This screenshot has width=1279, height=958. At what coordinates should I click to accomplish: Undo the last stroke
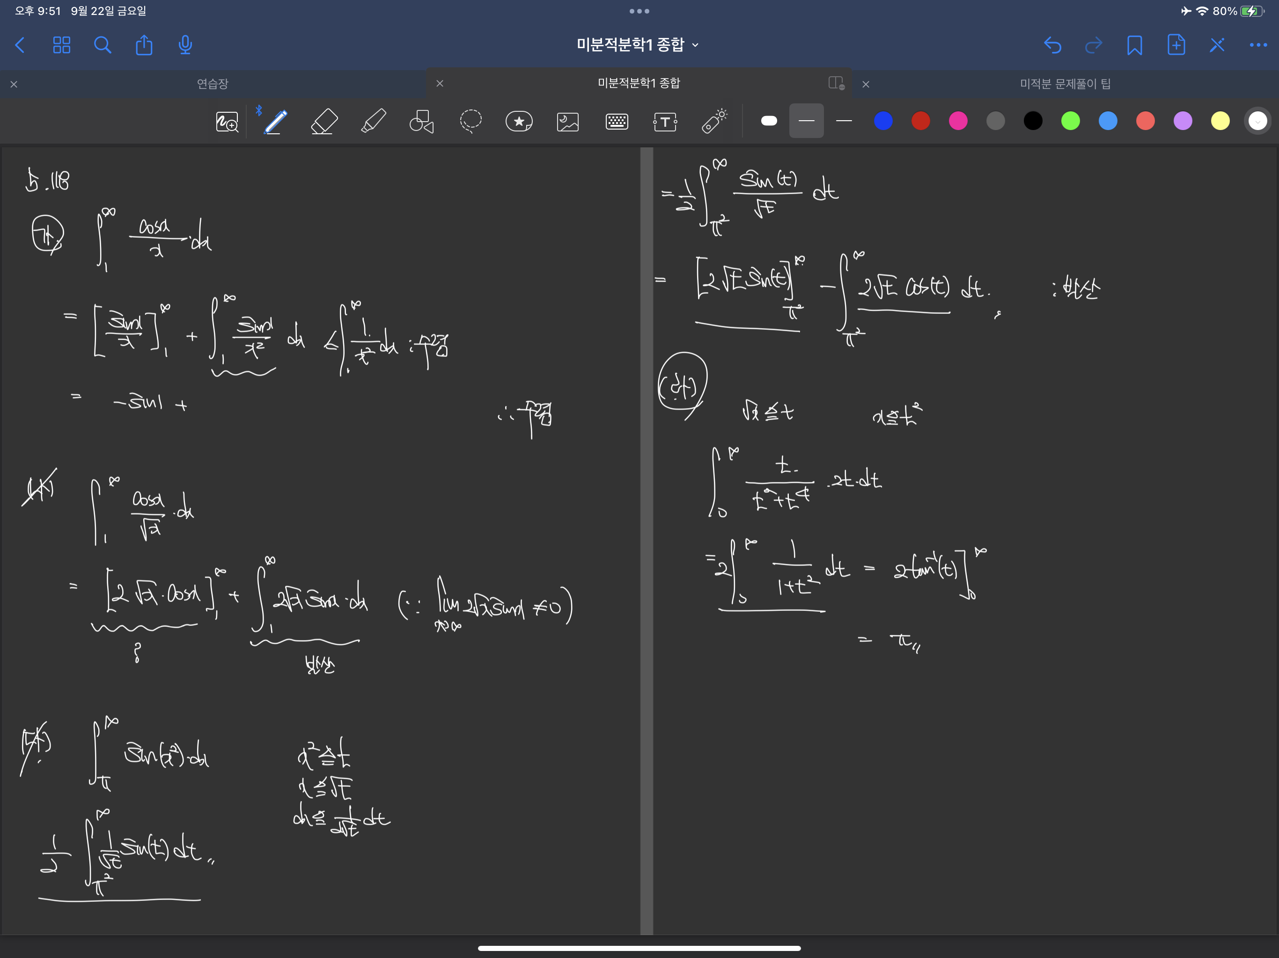click(x=1052, y=45)
